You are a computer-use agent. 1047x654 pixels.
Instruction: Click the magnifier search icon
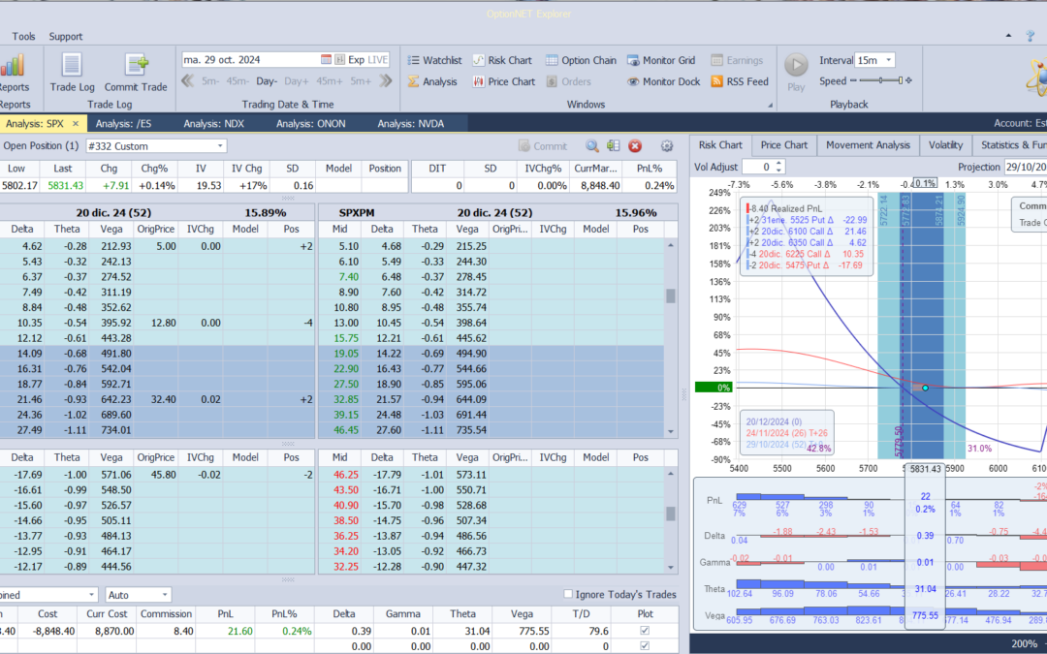591,146
